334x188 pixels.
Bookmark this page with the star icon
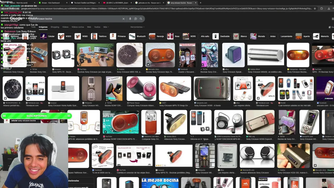click(x=315, y=9)
